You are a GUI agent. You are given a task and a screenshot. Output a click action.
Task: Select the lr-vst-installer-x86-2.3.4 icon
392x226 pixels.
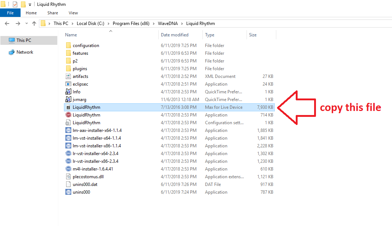68,161
